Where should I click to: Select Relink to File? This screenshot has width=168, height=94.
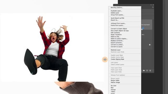tap(115, 37)
